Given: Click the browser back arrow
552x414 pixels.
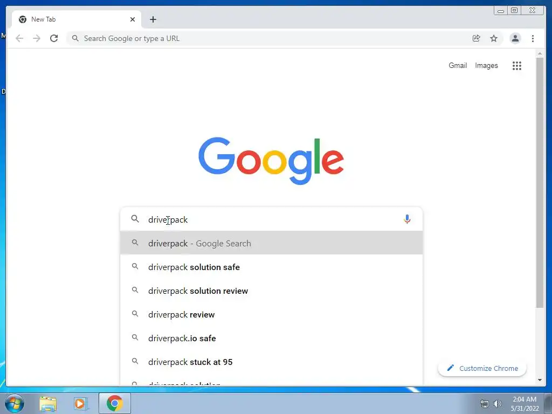Looking at the screenshot, I should pos(19,38).
